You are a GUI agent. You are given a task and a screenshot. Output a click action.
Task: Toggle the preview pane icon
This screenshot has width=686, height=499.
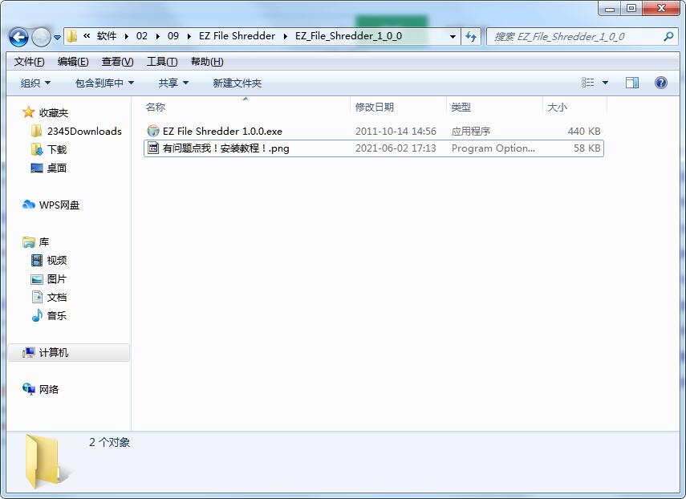(x=632, y=83)
